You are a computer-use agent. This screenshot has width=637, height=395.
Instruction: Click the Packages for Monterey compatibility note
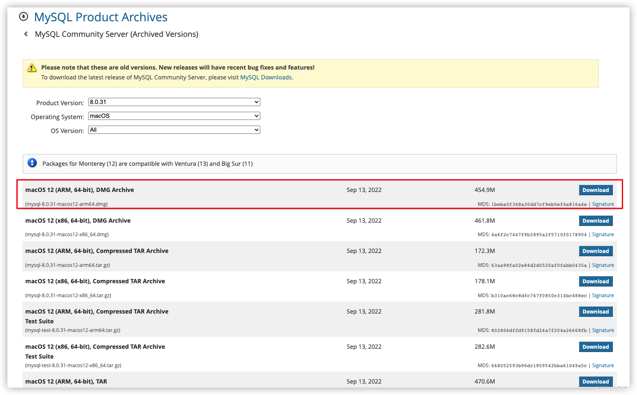pos(148,164)
